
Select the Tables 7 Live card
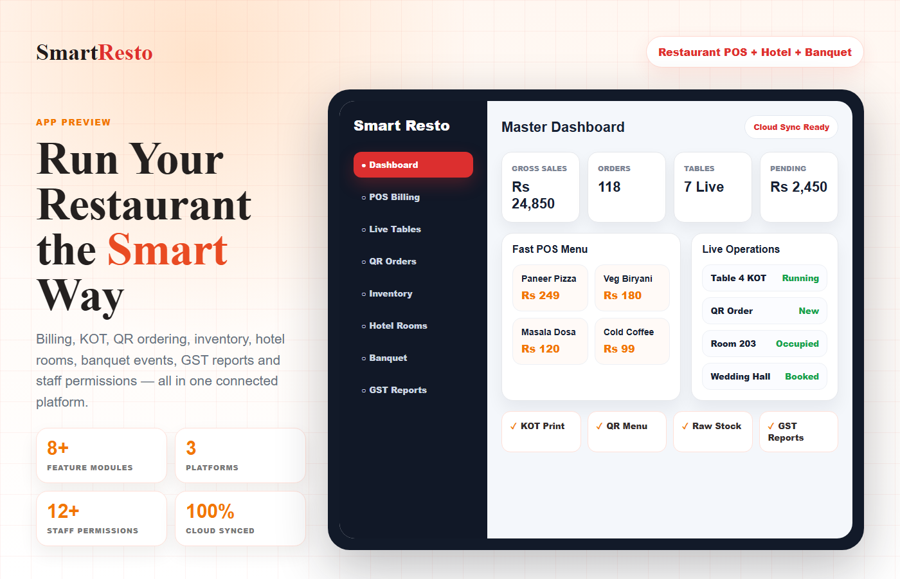[713, 187]
